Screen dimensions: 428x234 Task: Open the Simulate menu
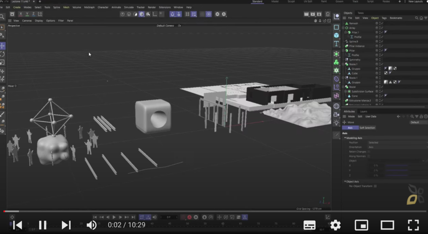(x=129, y=8)
